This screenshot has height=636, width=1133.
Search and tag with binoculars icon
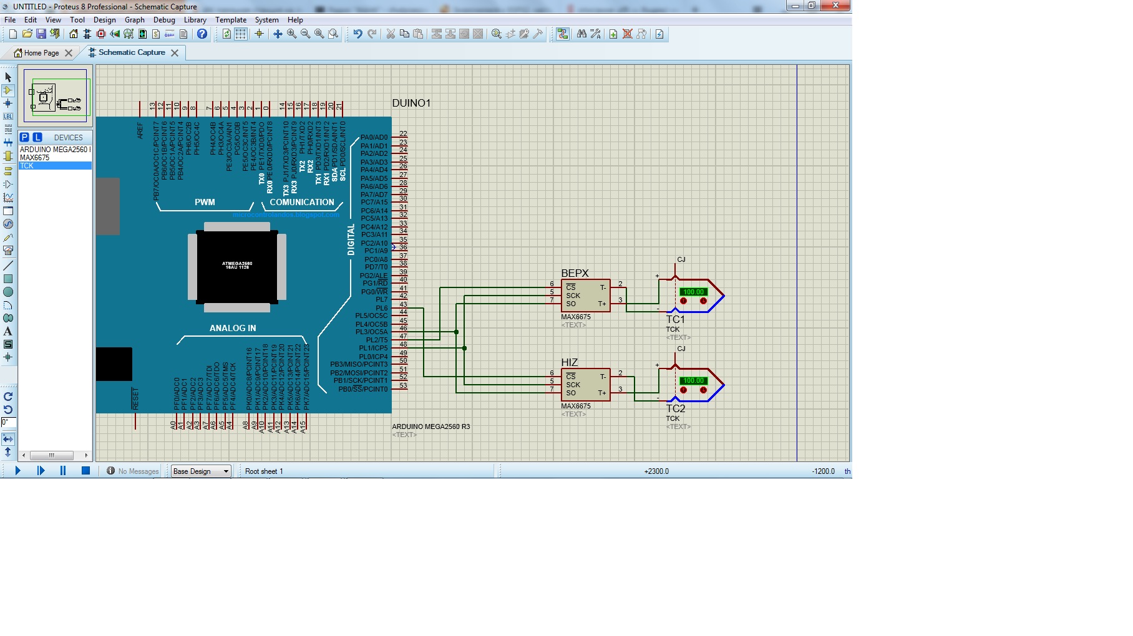pos(581,34)
